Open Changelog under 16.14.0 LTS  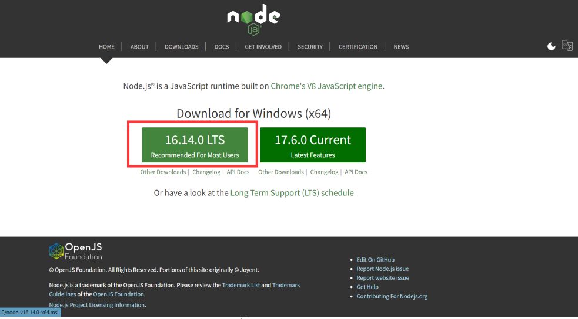pyautogui.click(x=206, y=172)
